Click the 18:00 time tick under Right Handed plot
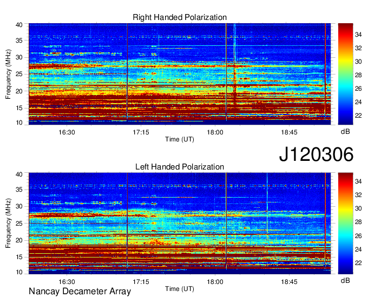 (215, 132)
